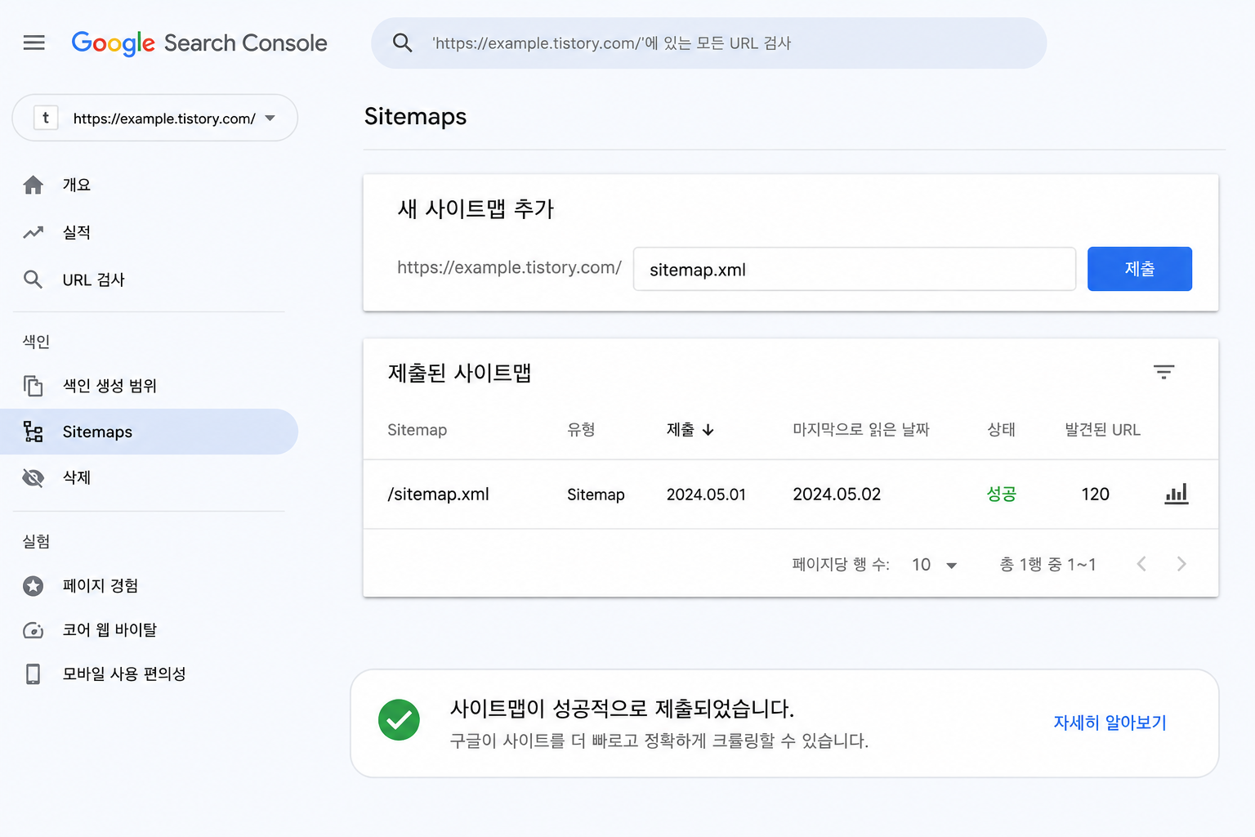Open the 개요 overview page

point(77,185)
